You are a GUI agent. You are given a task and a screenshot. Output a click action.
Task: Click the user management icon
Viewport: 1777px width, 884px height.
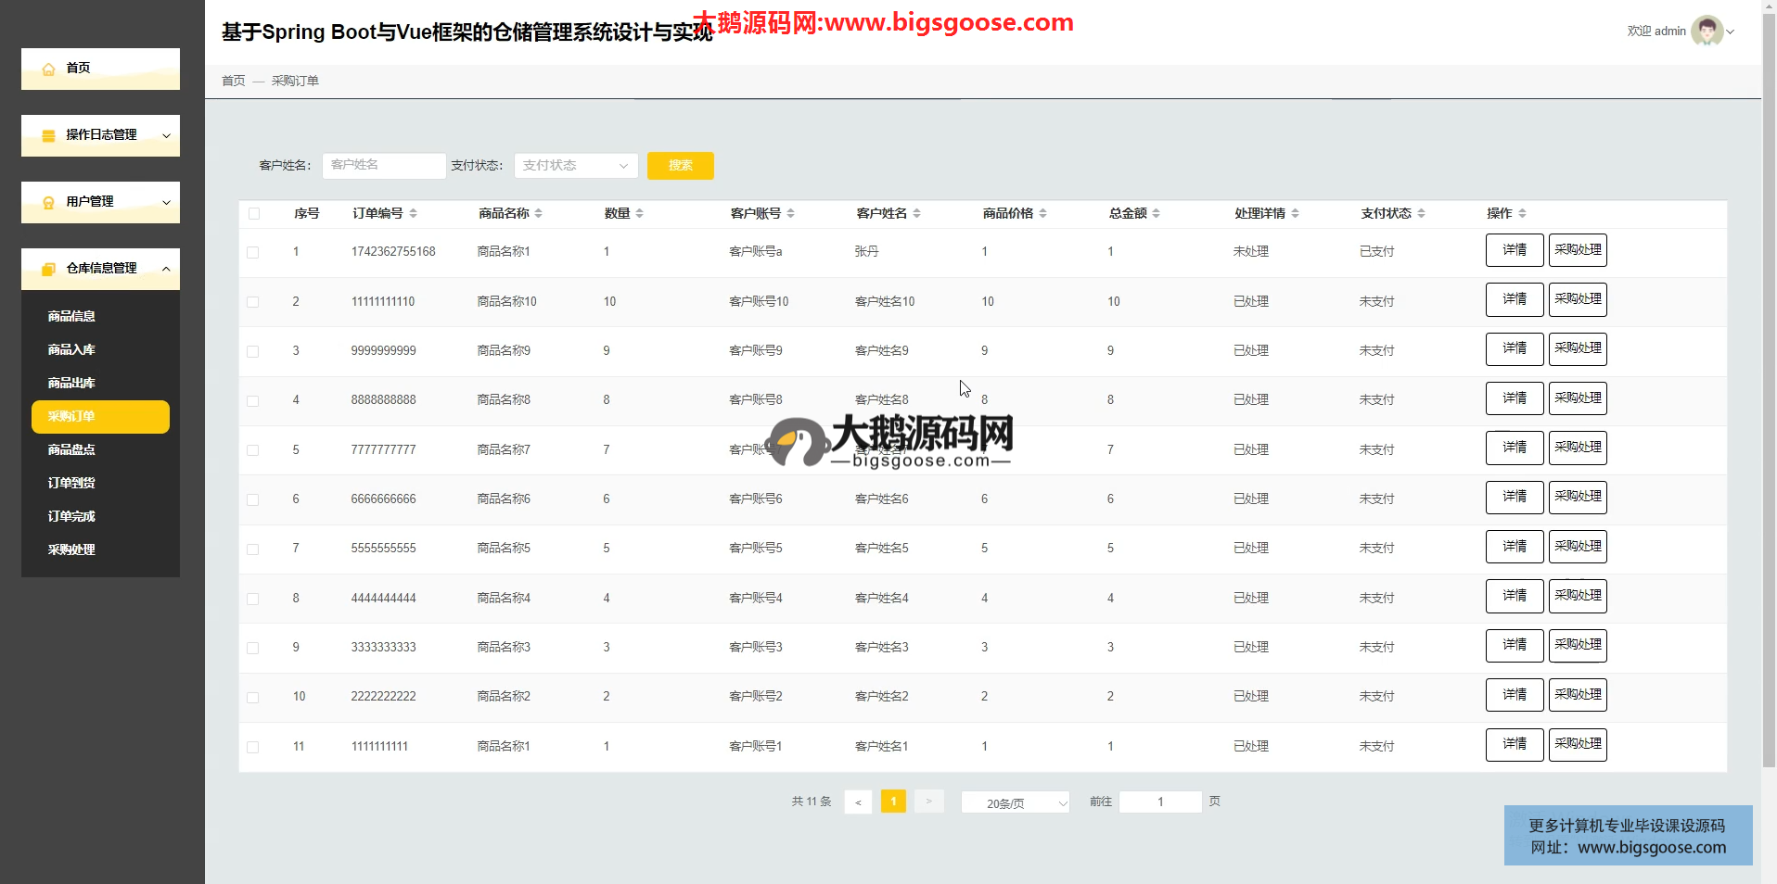(48, 202)
